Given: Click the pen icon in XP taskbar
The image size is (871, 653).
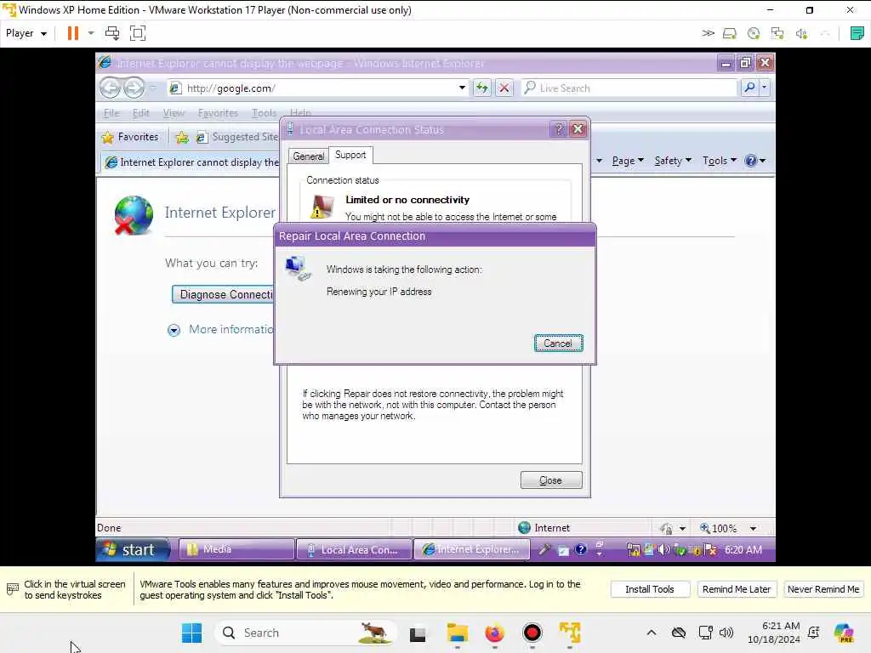Looking at the screenshot, I should coord(544,550).
